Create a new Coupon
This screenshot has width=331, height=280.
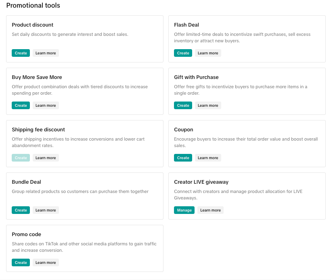(x=183, y=158)
